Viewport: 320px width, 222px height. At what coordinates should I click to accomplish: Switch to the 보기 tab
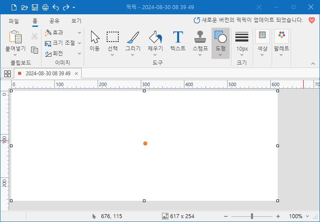coord(76,21)
